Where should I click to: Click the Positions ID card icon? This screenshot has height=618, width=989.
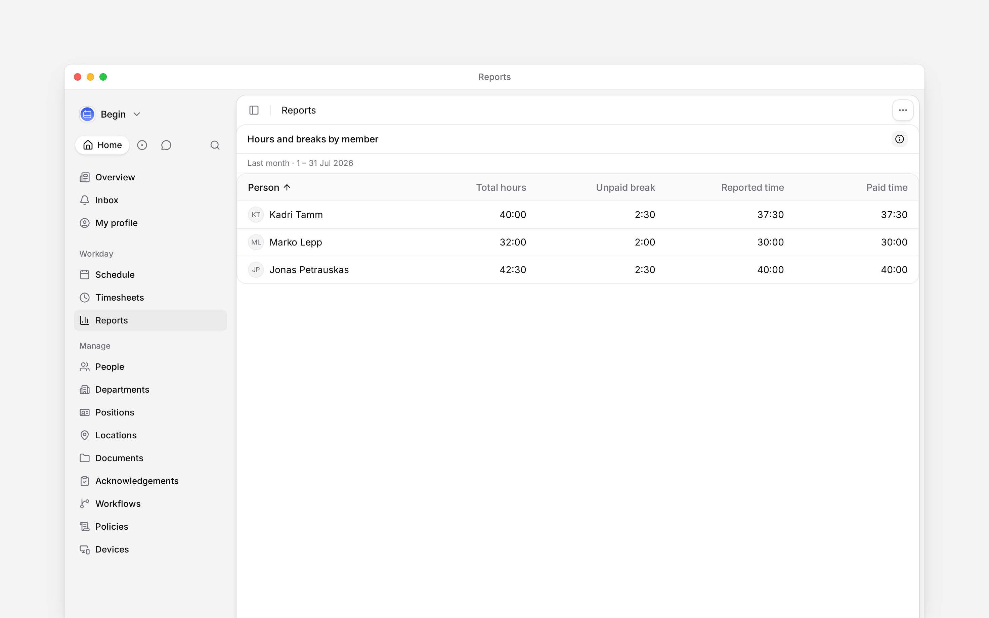(85, 412)
